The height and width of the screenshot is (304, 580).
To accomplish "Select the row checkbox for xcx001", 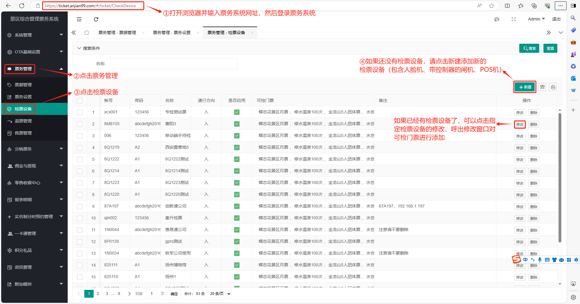I will 80,112.
